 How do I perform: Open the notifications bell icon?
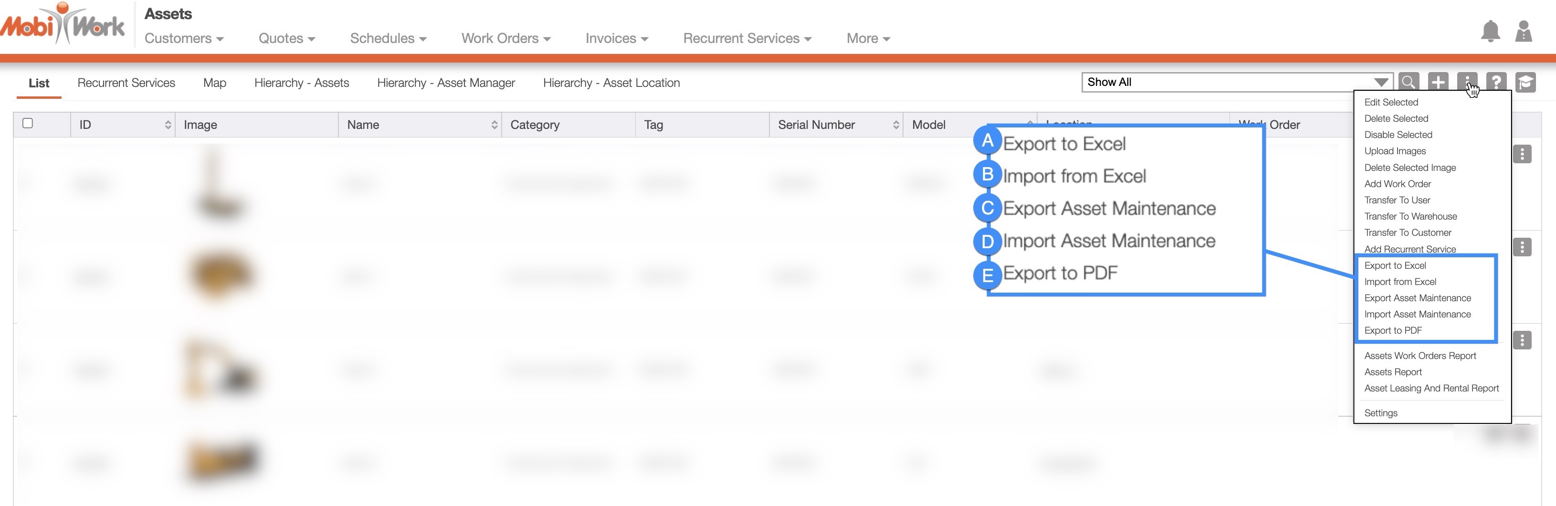click(x=1490, y=32)
